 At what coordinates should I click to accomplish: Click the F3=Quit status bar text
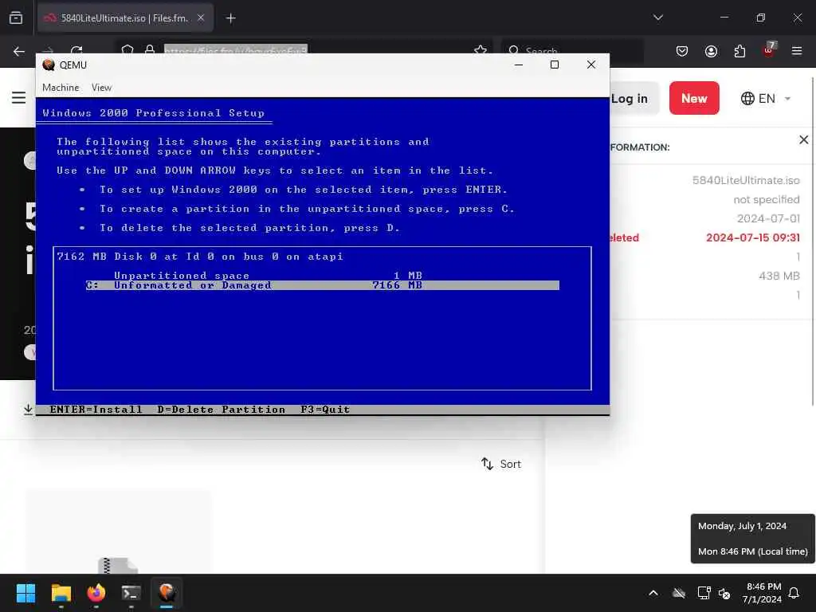pos(325,410)
